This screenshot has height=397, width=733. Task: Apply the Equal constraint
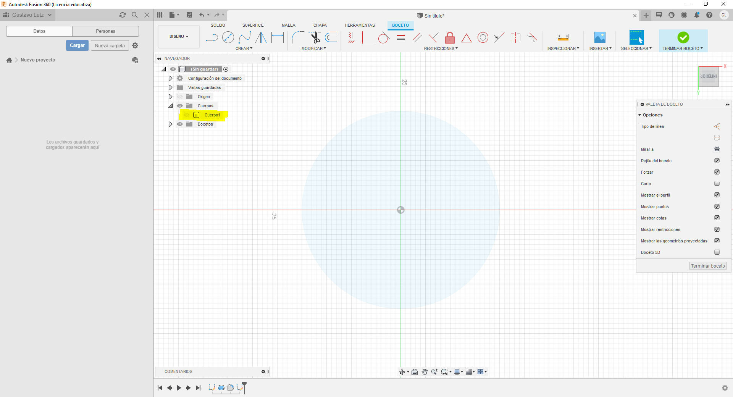(x=400, y=37)
